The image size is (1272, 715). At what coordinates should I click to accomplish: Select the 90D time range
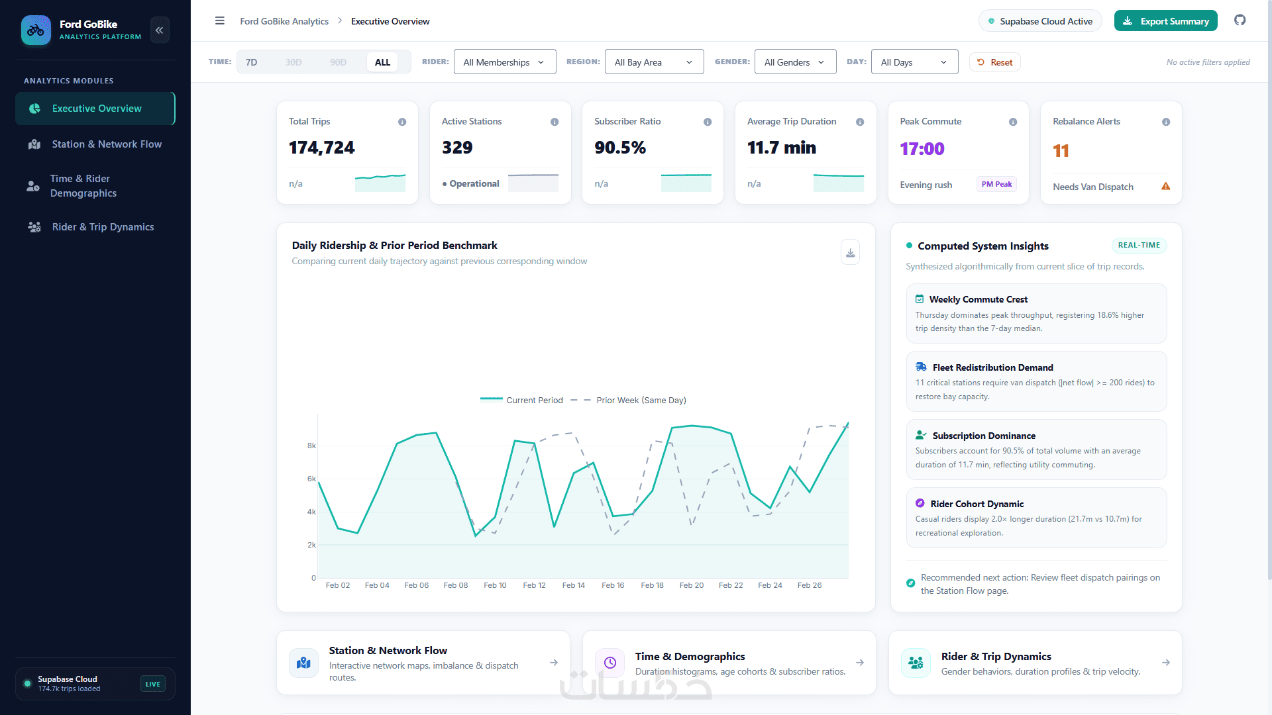pyautogui.click(x=339, y=62)
